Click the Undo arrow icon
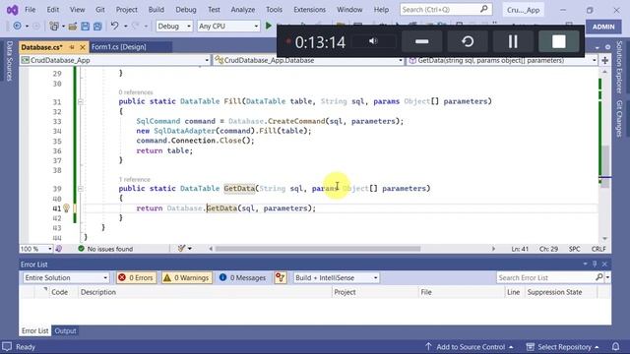 [114, 27]
